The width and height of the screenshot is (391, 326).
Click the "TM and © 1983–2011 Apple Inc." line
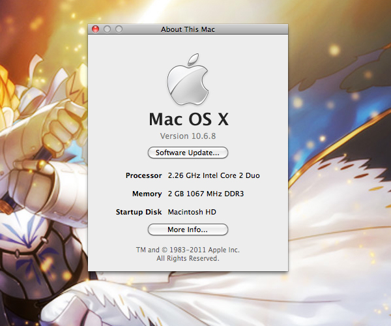188,250
